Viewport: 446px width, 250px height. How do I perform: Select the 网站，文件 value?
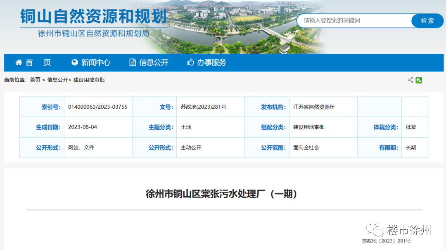pos(81,148)
